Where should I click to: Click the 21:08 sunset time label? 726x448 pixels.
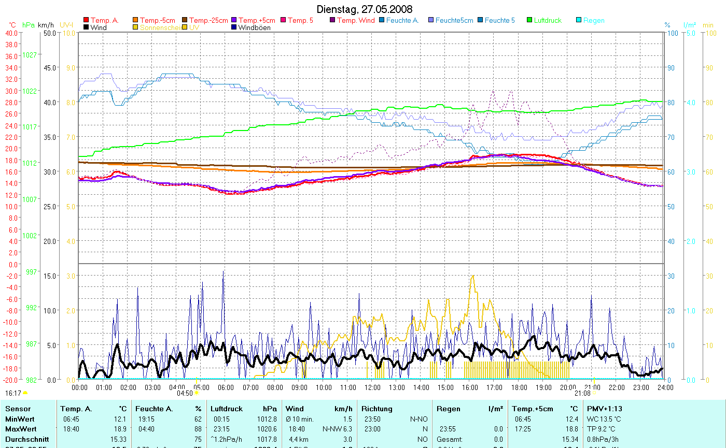[x=582, y=393]
